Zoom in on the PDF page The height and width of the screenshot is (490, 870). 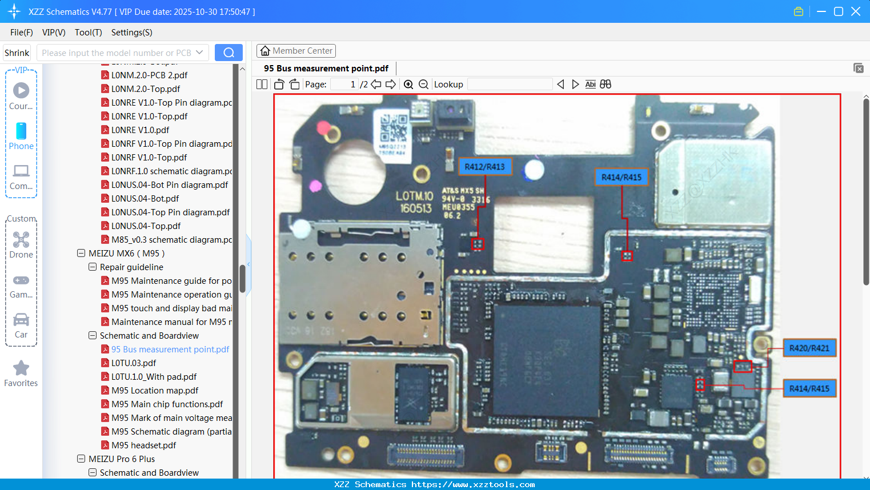click(408, 84)
